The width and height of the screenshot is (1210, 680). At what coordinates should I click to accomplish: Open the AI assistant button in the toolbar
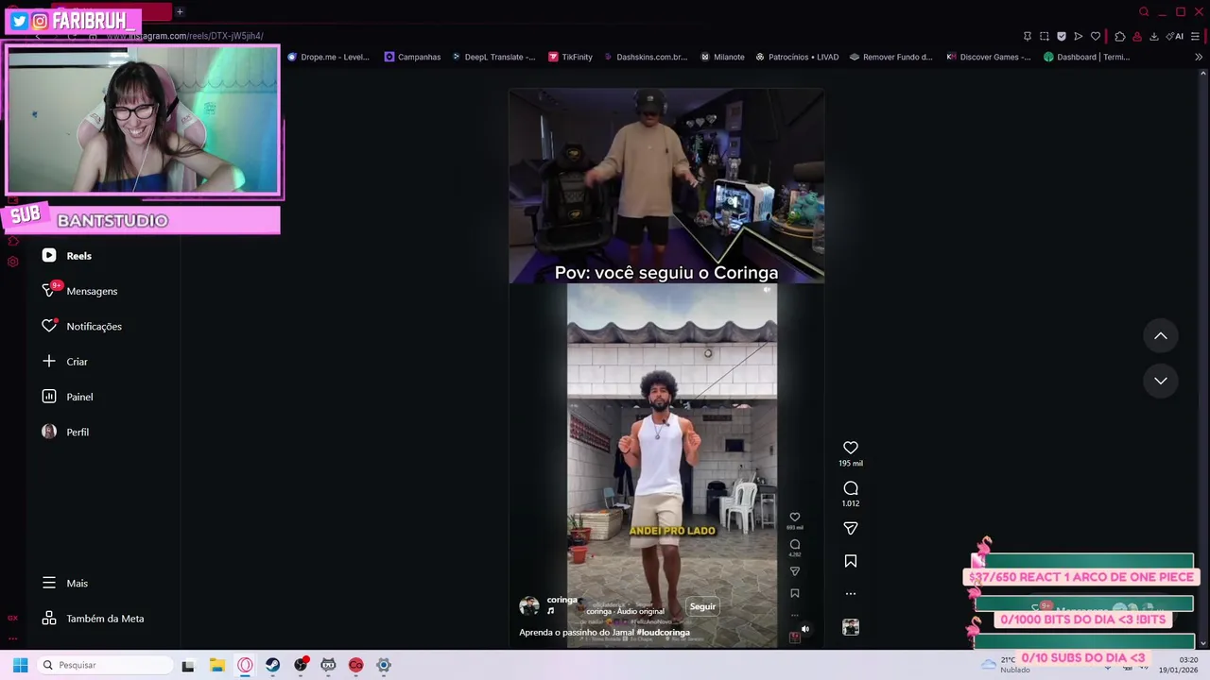[1175, 36]
